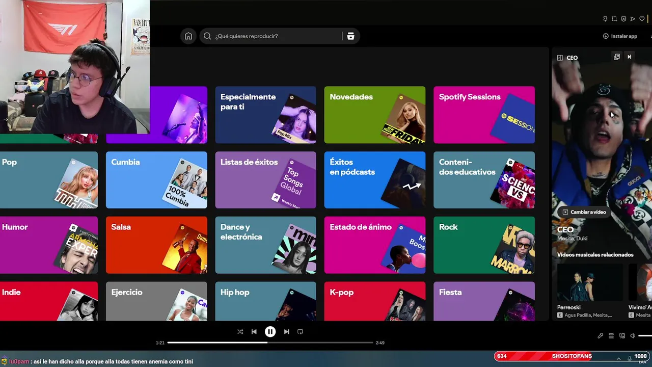Image resolution: width=652 pixels, height=367 pixels.
Task: Click the heart icon in browser toolbar
Action: [x=642, y=19]
